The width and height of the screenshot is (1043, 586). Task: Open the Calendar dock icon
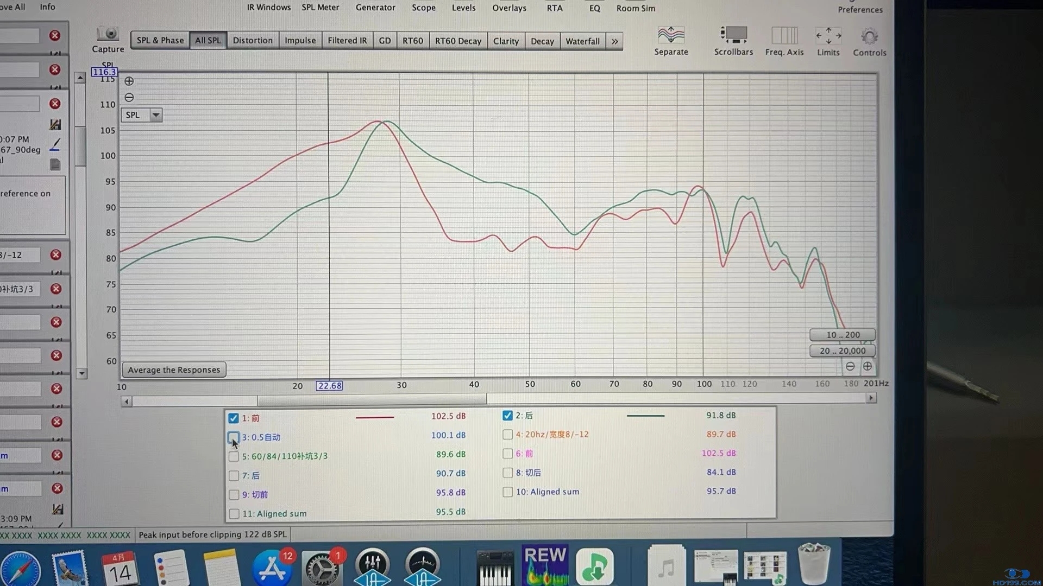coord(120,569)
